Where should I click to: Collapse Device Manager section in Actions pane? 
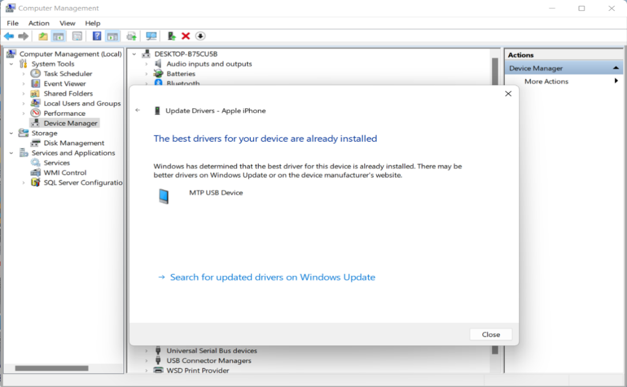pos(616,68)
